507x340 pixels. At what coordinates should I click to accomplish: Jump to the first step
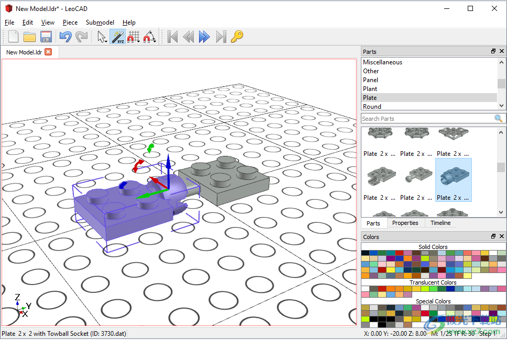pyautogui.click(x=172, y=37)
